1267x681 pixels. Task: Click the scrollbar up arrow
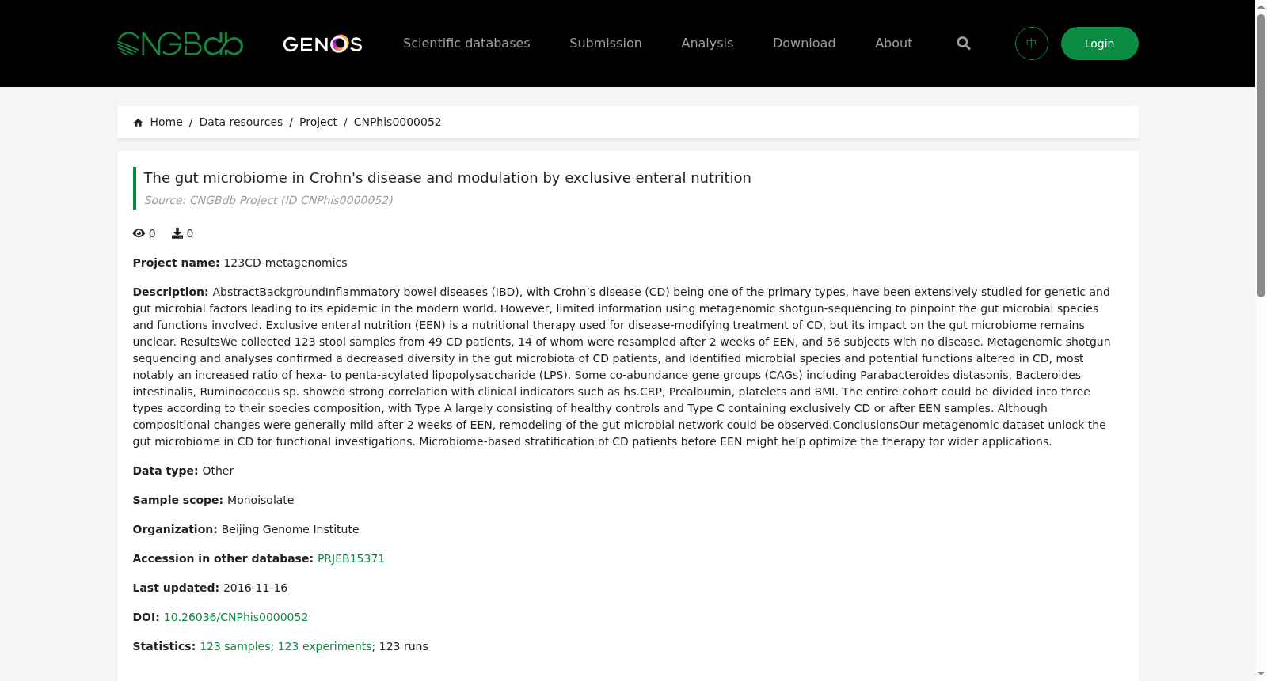point(1261,6)
